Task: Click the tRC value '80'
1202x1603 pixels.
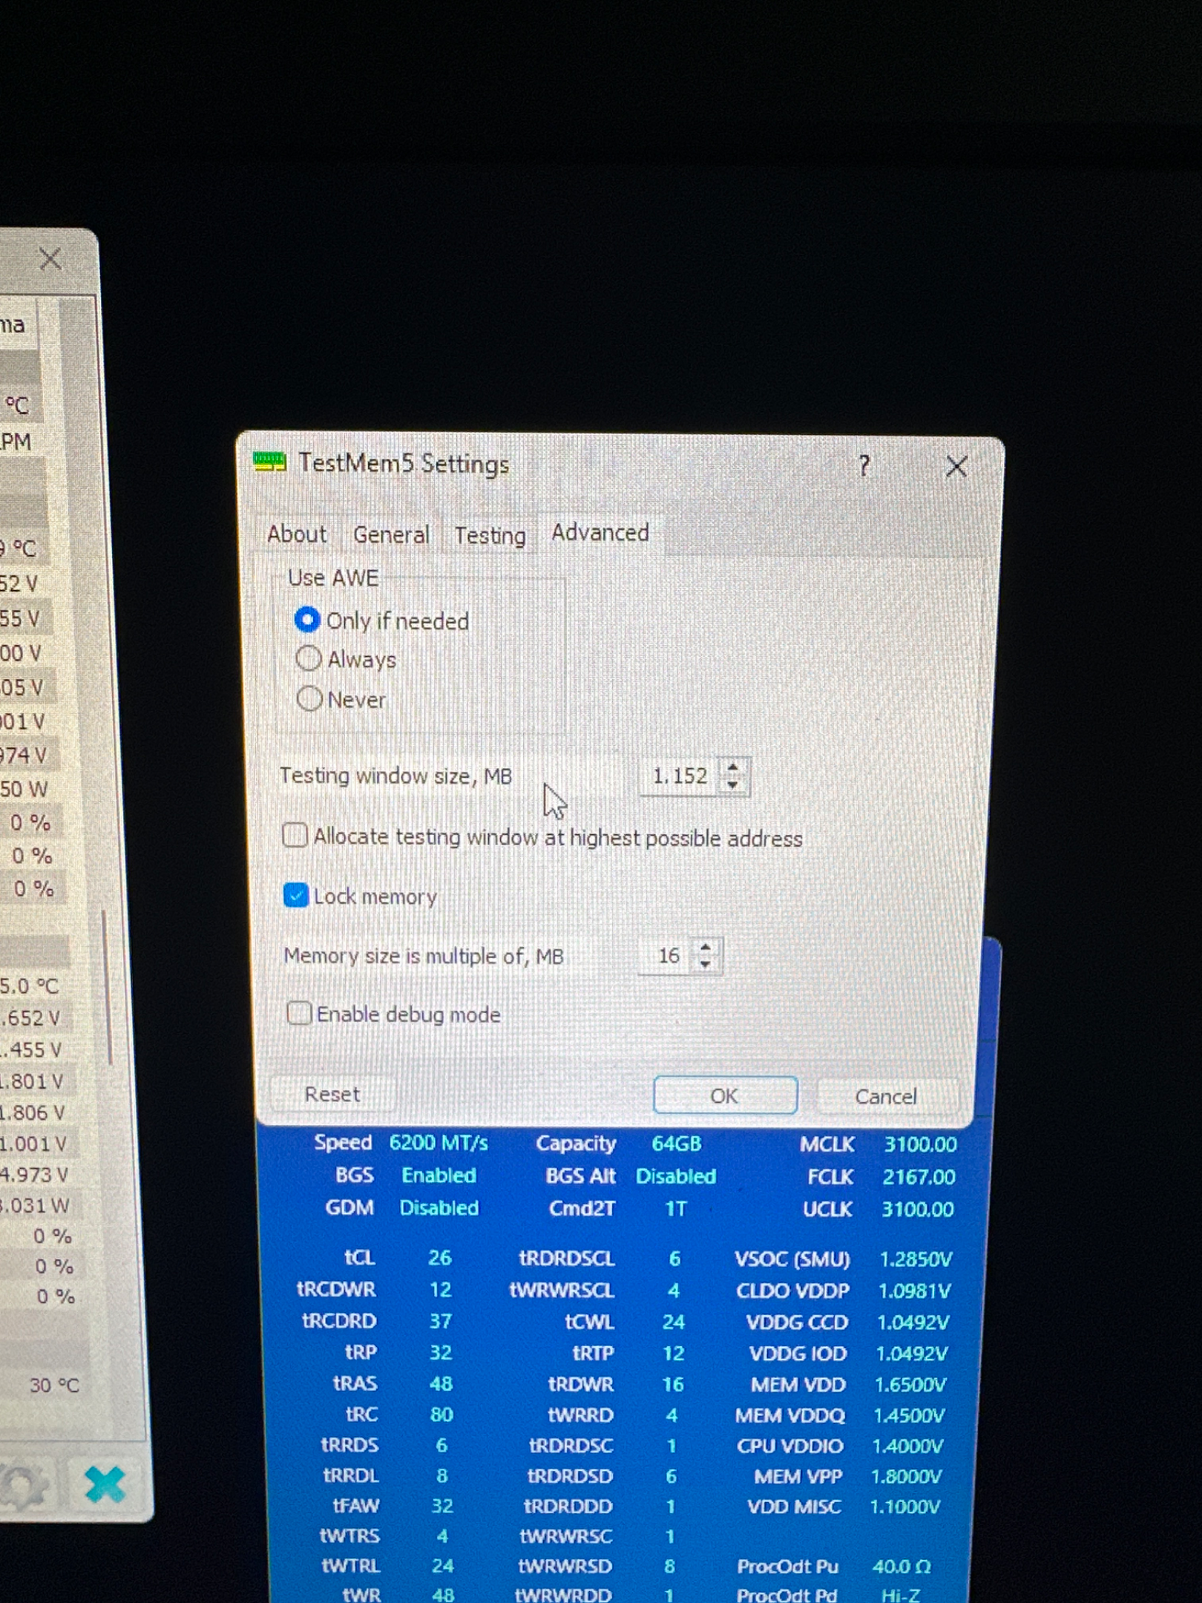Action: [x=441, y=1414]
